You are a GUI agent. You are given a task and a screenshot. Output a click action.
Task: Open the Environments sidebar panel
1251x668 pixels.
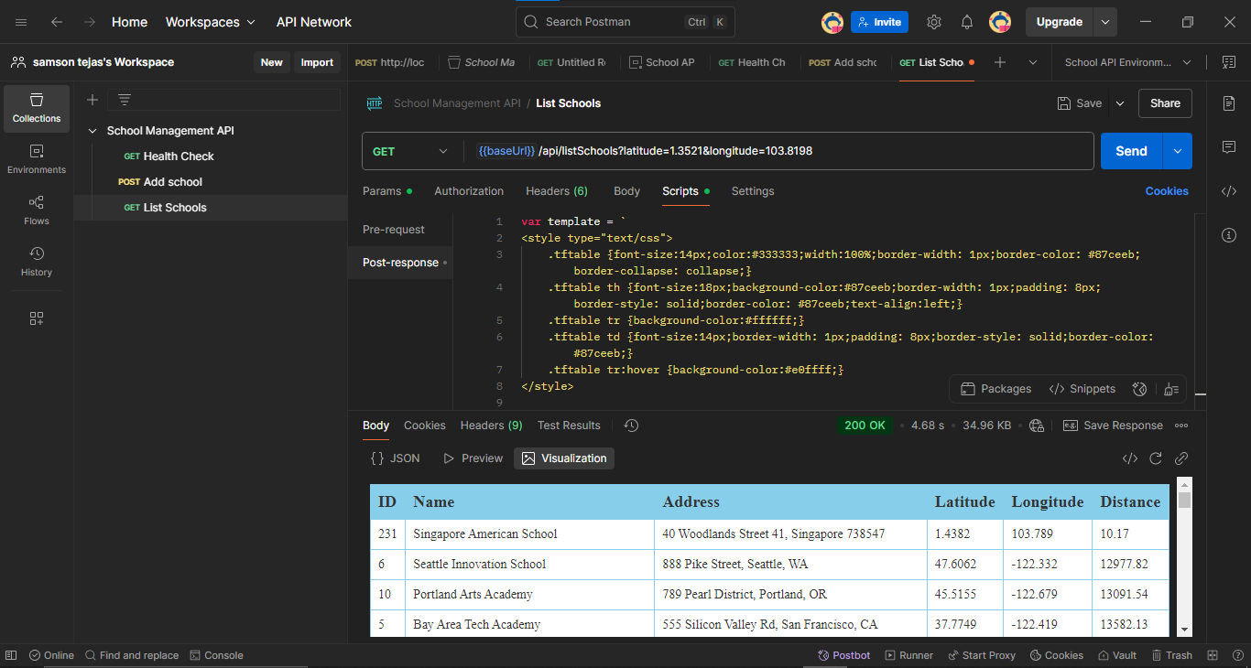37,159
